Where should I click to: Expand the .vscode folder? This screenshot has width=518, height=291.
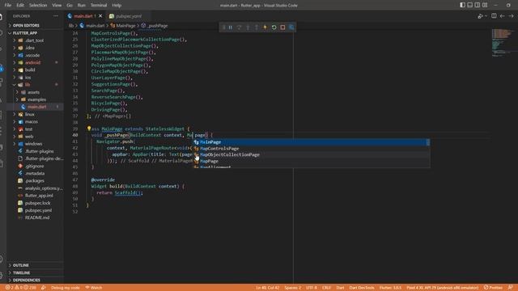(x=35, y=55)
